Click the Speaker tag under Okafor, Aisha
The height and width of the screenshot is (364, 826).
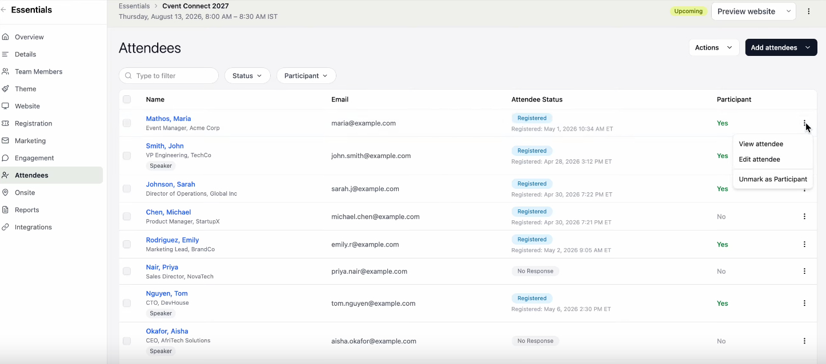(161, 351)
